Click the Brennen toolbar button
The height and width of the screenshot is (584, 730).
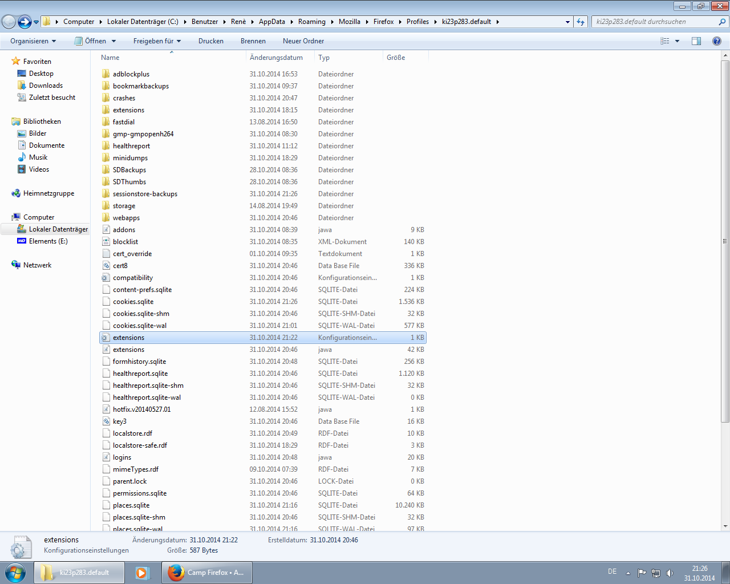pos(253,41)
